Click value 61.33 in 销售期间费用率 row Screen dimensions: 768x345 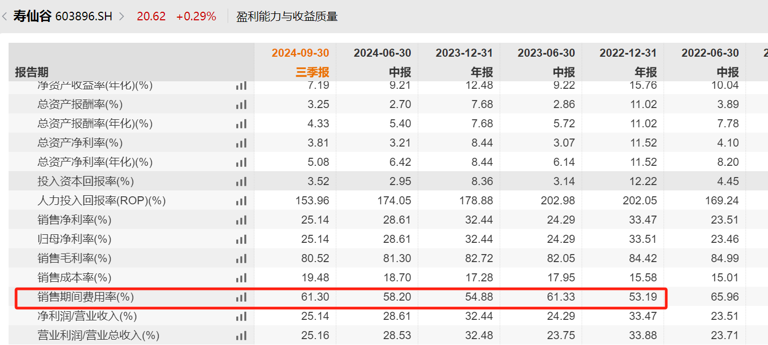point(561,297)
